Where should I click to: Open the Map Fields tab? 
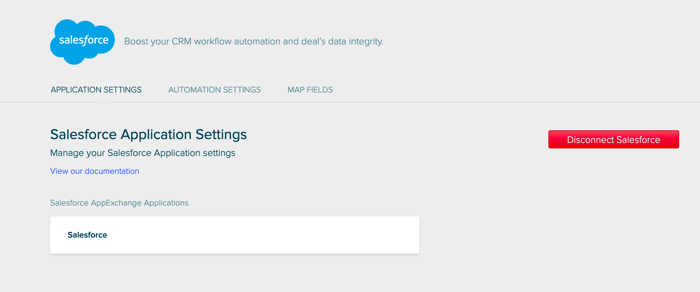click(x=310, y=90)
